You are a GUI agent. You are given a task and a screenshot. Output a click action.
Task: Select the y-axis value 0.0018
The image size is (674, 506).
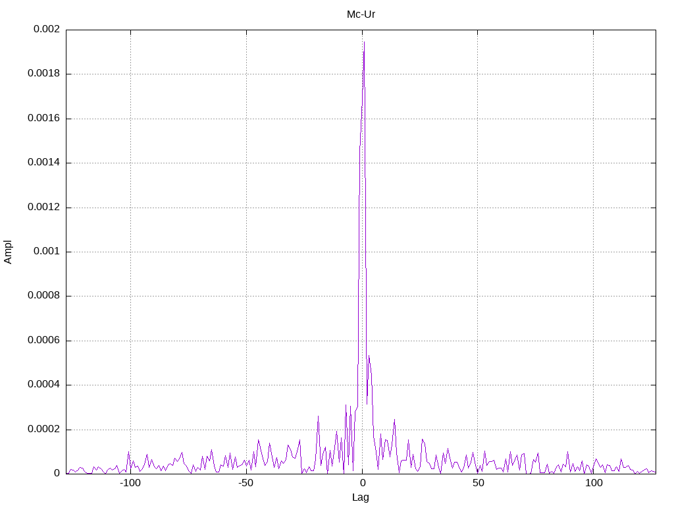tap(44, 74)
